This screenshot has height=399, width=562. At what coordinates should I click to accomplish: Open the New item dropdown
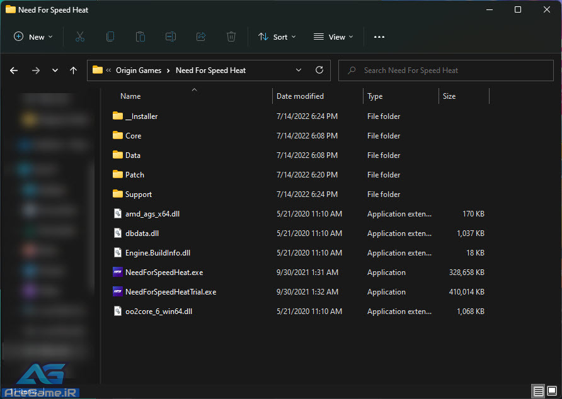pos(33,37)
